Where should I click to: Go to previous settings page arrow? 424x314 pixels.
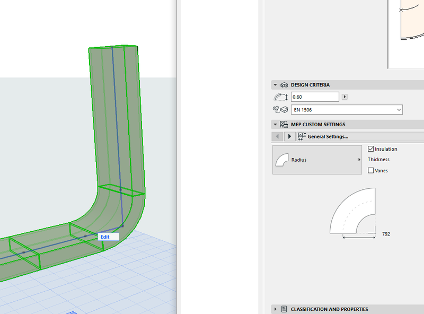(278, 136)
